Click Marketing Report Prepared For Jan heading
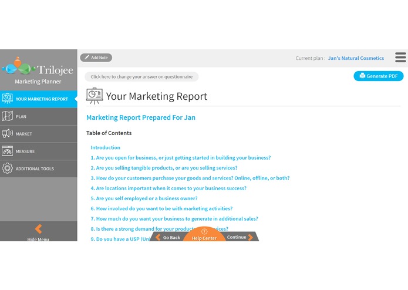Image resolution: width=408 pixels, height=290 pixels. point(141,117)
